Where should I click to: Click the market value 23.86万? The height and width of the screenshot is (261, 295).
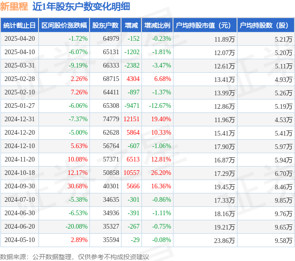[224, 241]
